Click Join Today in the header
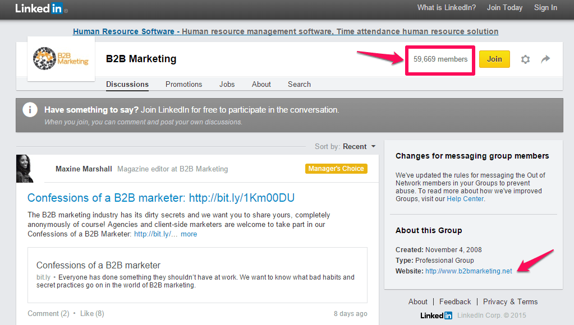Image resolution: width=574 pixels, height=325 pixels. (504, 8)
